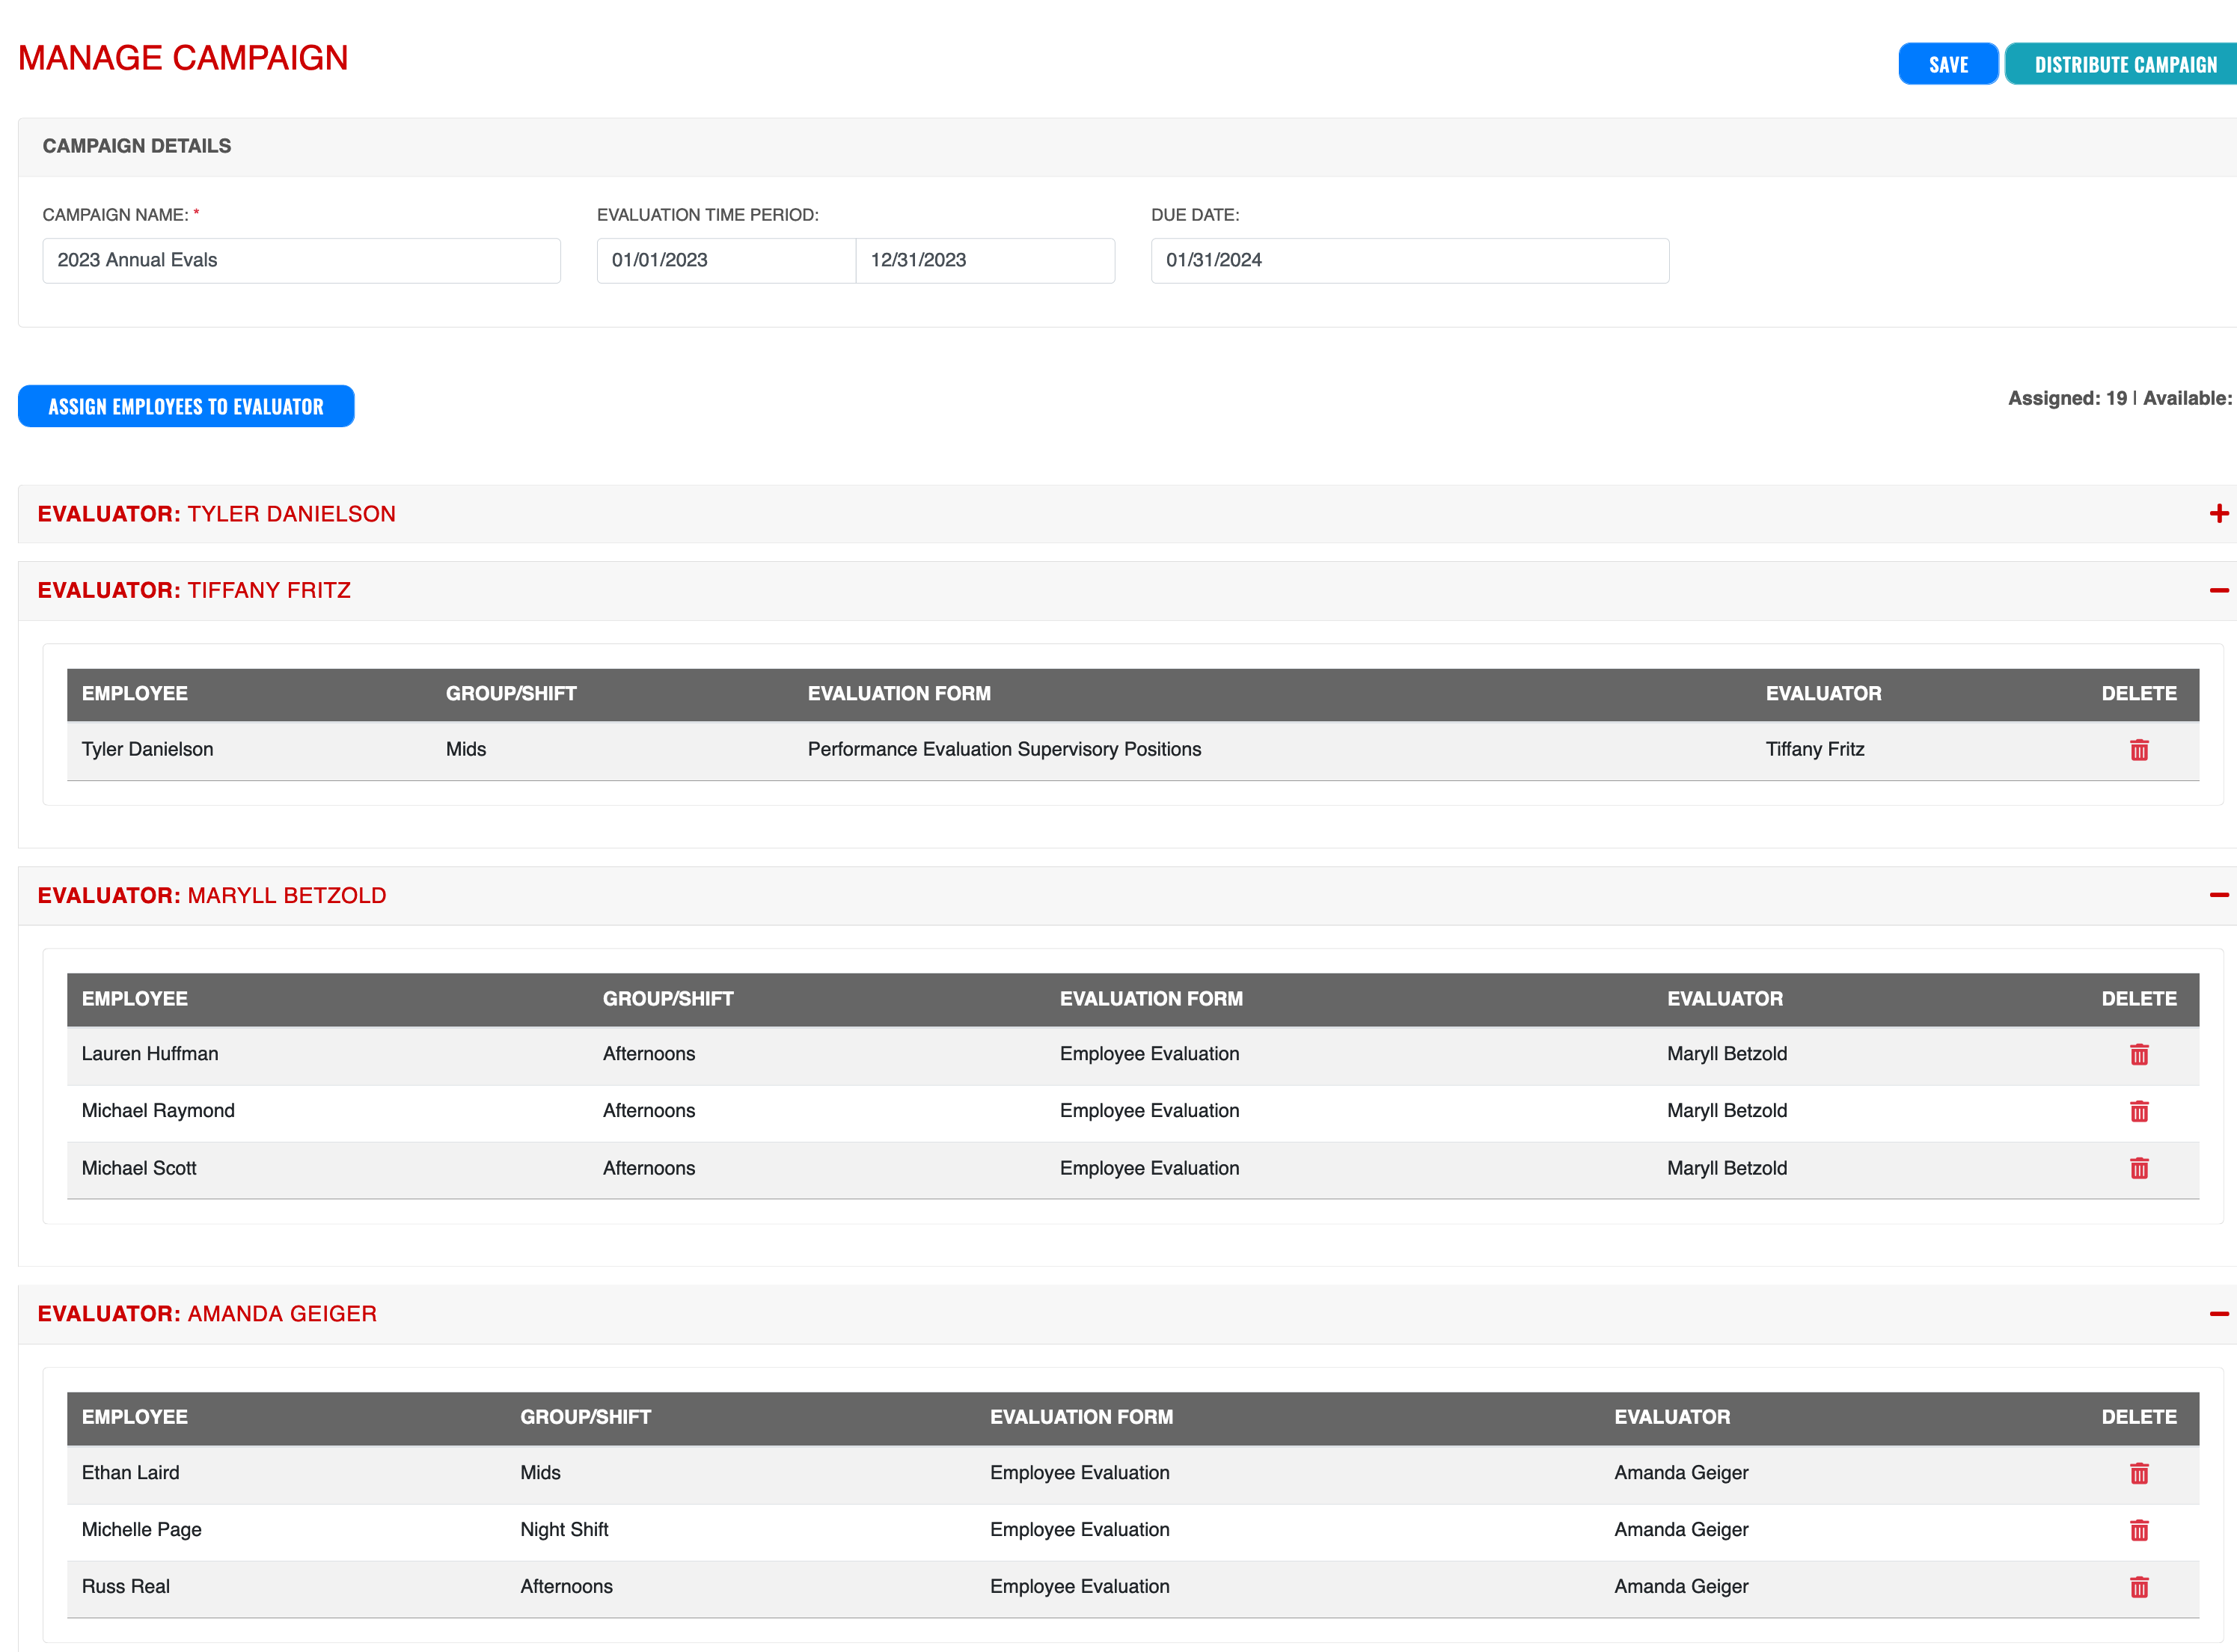Delete Michael Scott's evaluation assignment
The width and height of the screenshot is (2237, 1652).
tap(2139, 1168)
